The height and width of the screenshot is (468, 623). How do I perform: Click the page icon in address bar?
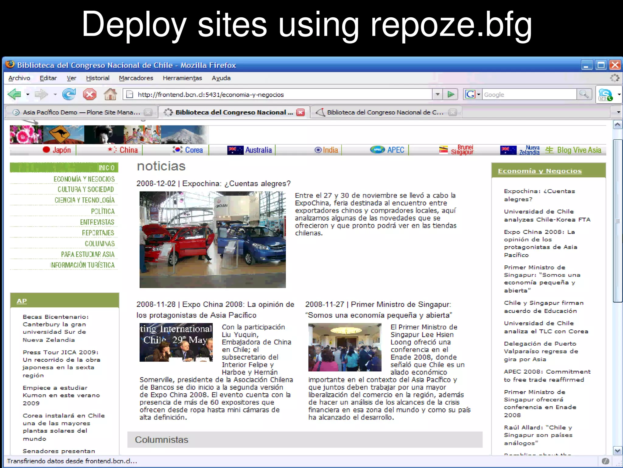(130, 94)
